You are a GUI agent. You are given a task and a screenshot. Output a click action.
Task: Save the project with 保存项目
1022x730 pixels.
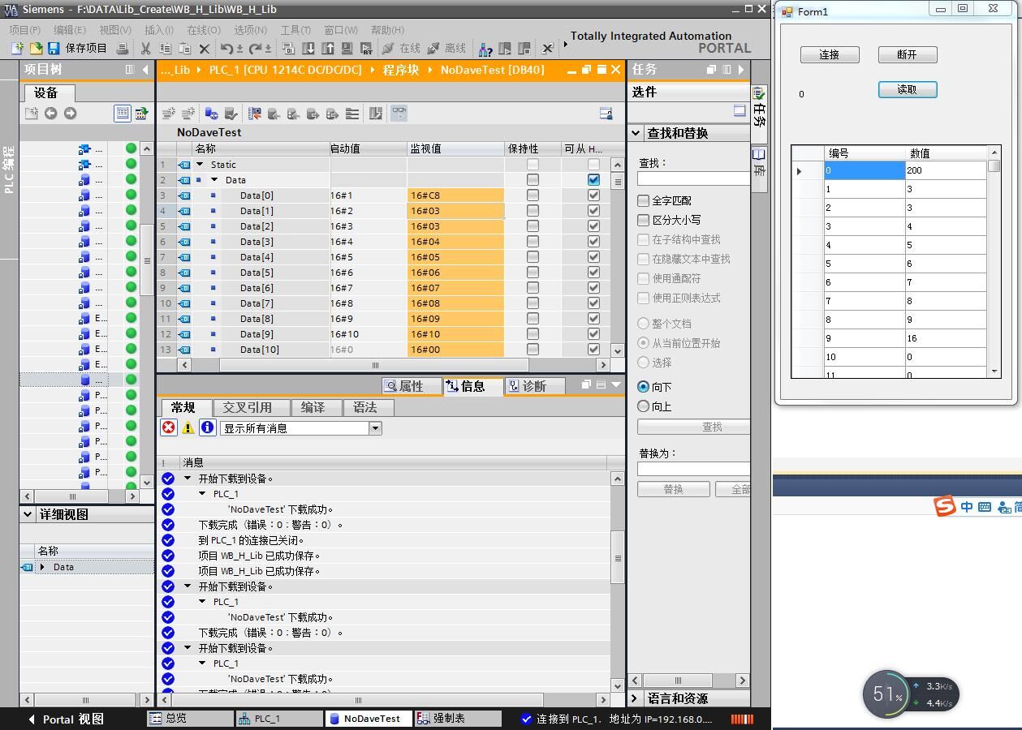[x=77, y=49]
